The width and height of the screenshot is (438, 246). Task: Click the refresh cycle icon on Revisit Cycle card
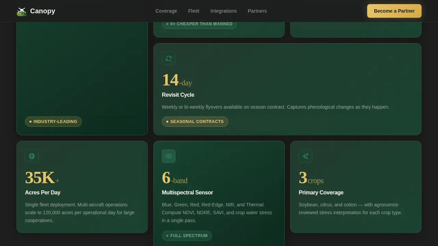click(169, 58)
